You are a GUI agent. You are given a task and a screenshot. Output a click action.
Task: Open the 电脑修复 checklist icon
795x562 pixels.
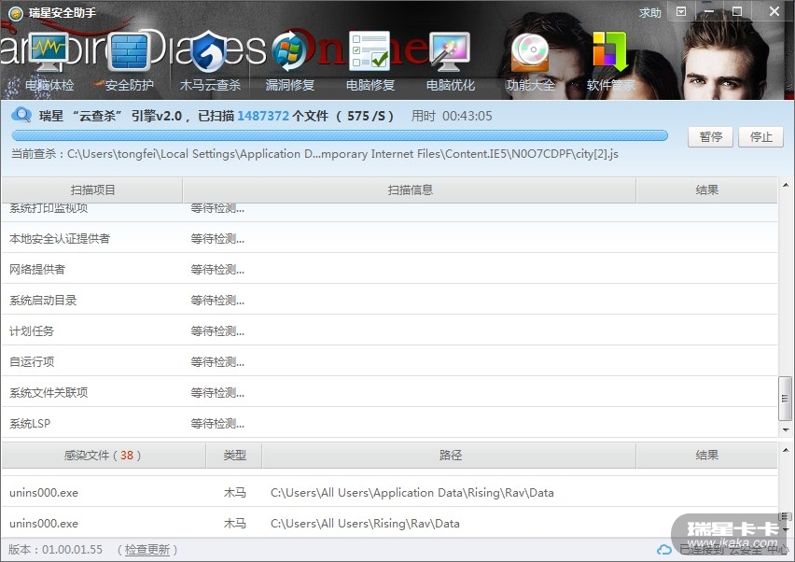pos(370,50)
